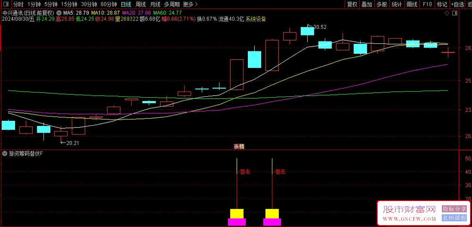
Task: Click the 开24.29 opening price value
Action: click(x=46, y=19)
